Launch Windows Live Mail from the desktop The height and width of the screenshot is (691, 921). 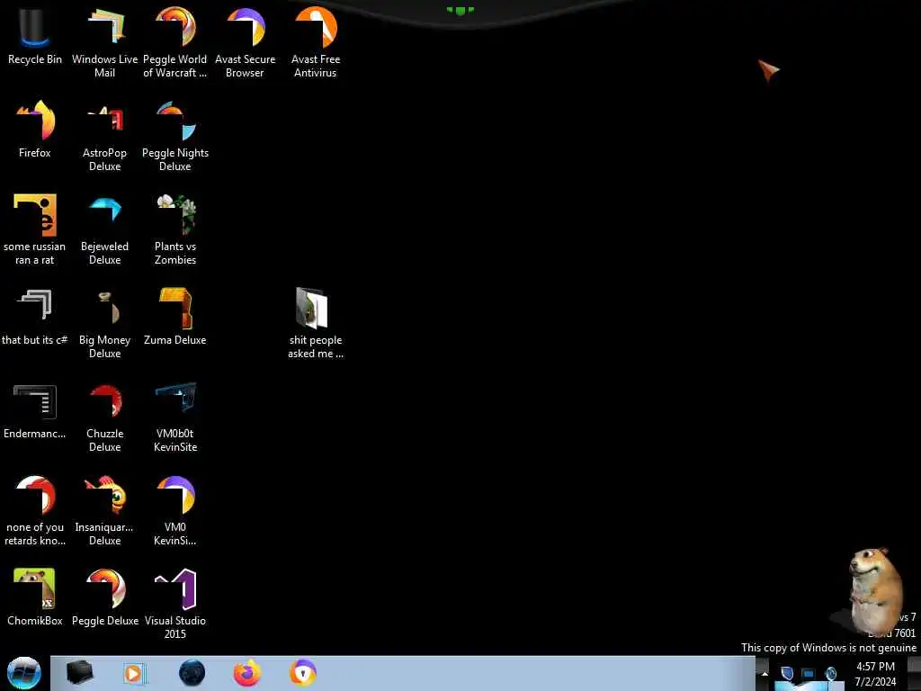[x=104, y=42]
